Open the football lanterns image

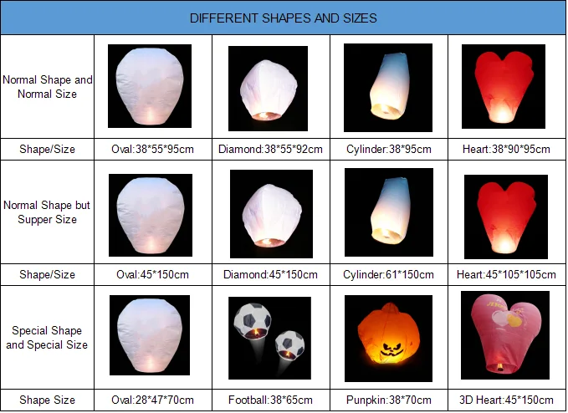[x=269, y=338]
